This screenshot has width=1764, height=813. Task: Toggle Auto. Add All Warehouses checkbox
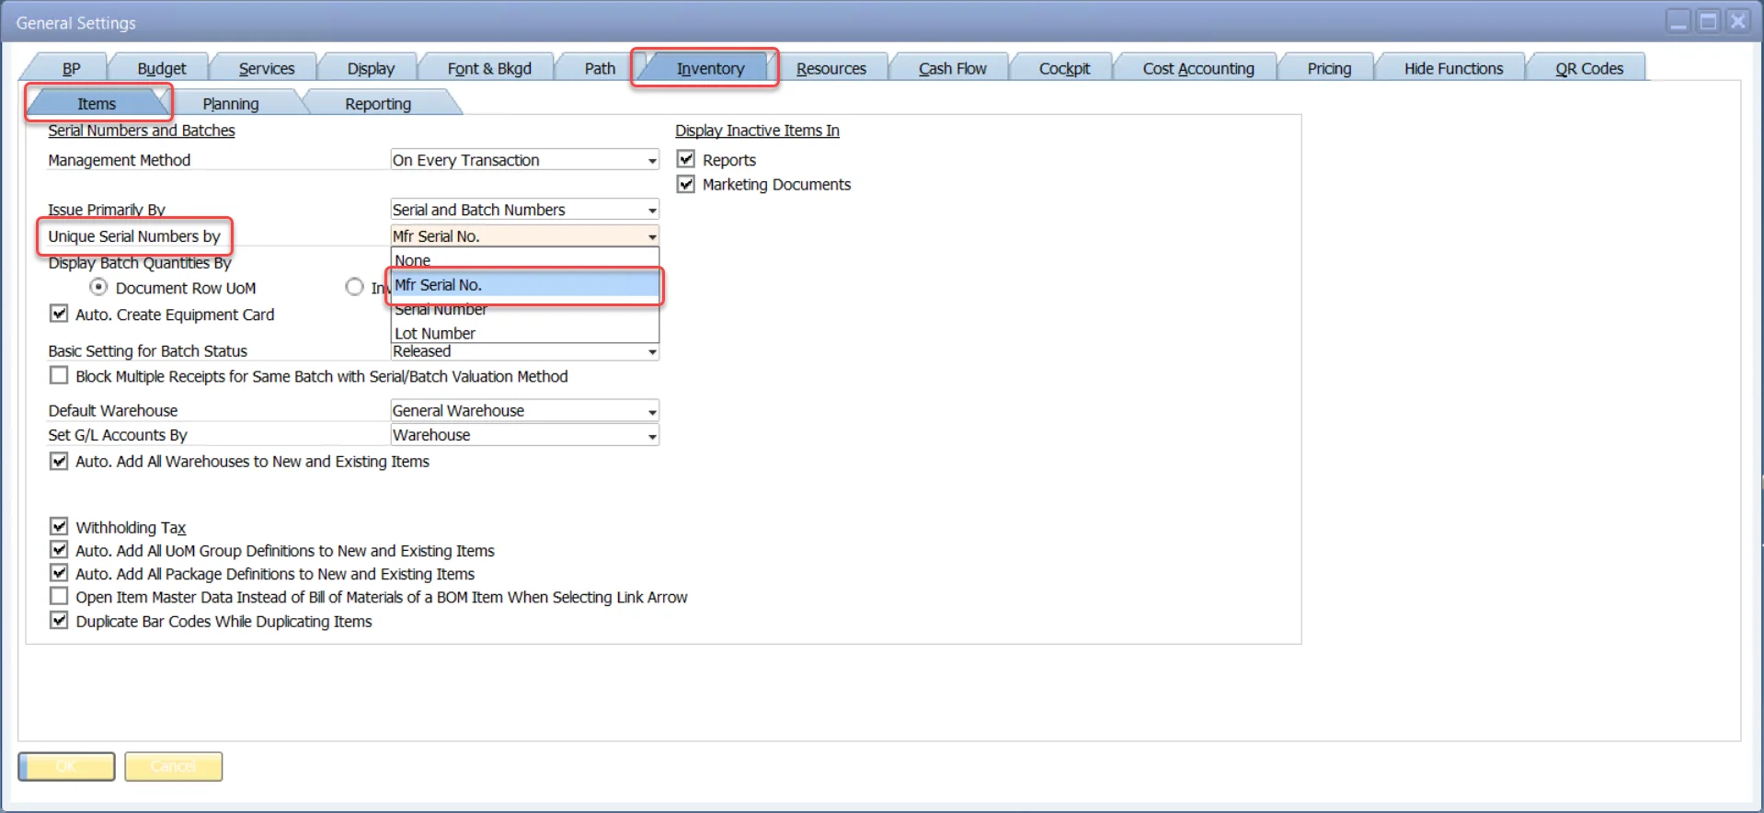coord(59,461)
